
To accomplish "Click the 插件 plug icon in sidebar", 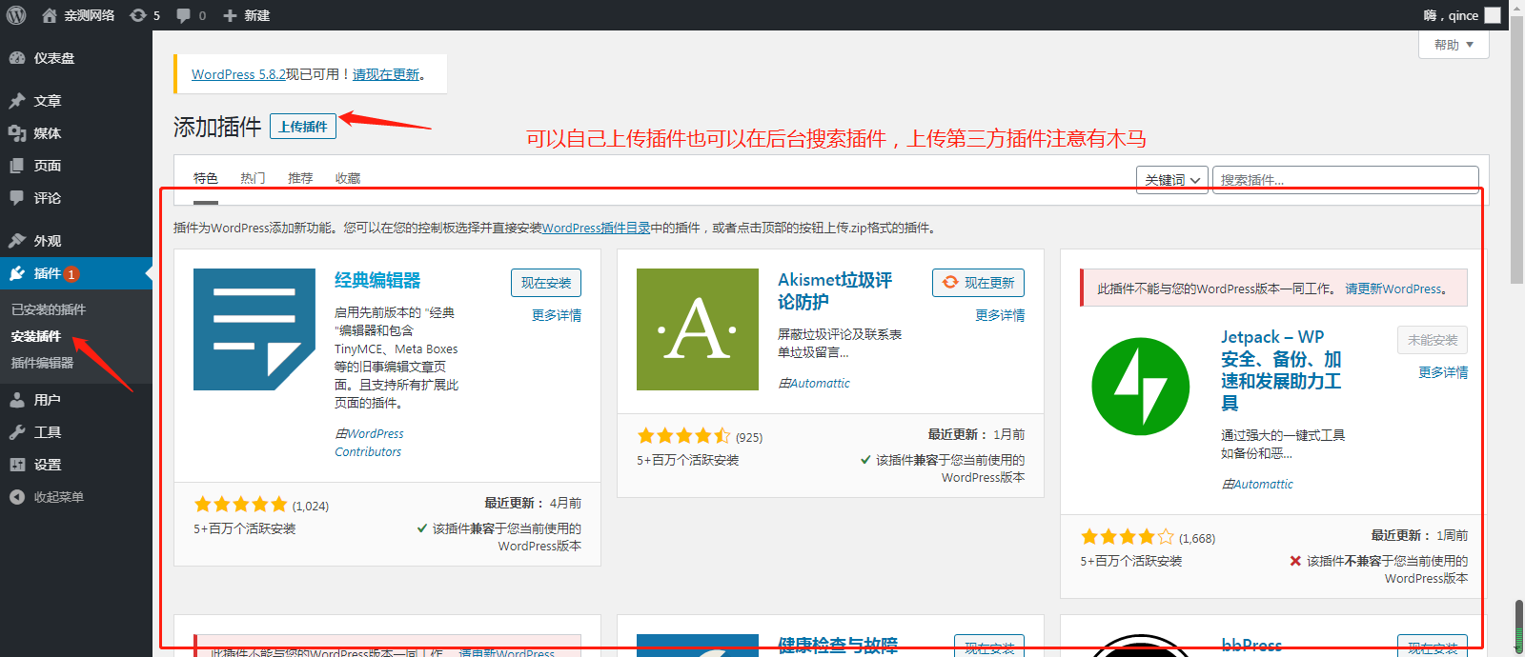I will coord(17,273).
